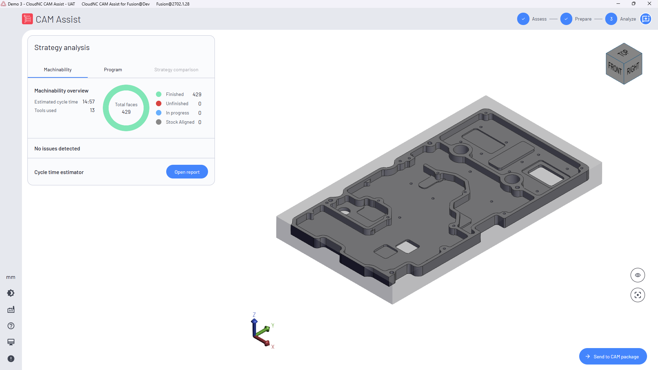This screenshot has width=658, height=370.
Task: Click the Tools used value 13
Action: coord(92,110)
